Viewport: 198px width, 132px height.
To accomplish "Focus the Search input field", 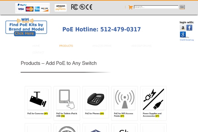I will 156,7.
